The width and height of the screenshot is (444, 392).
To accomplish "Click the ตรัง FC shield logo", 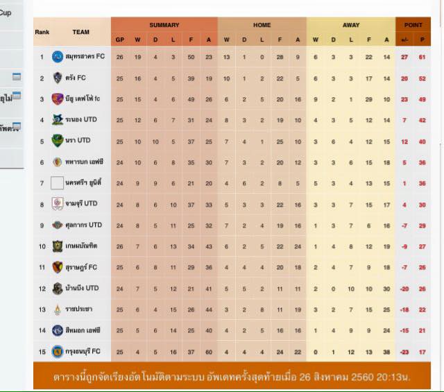I will (x=58, y=78).
